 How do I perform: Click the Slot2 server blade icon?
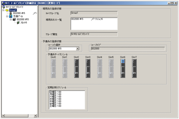pos(76,68)
